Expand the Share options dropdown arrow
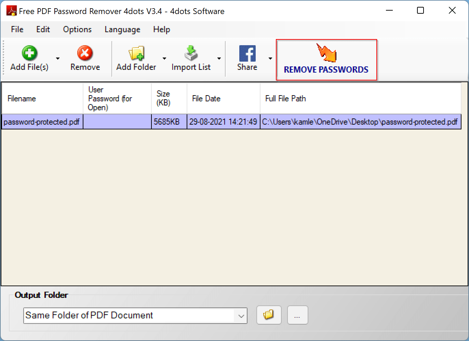The width and height of the screenshot is (469, 341). click(x=270, y=59)
